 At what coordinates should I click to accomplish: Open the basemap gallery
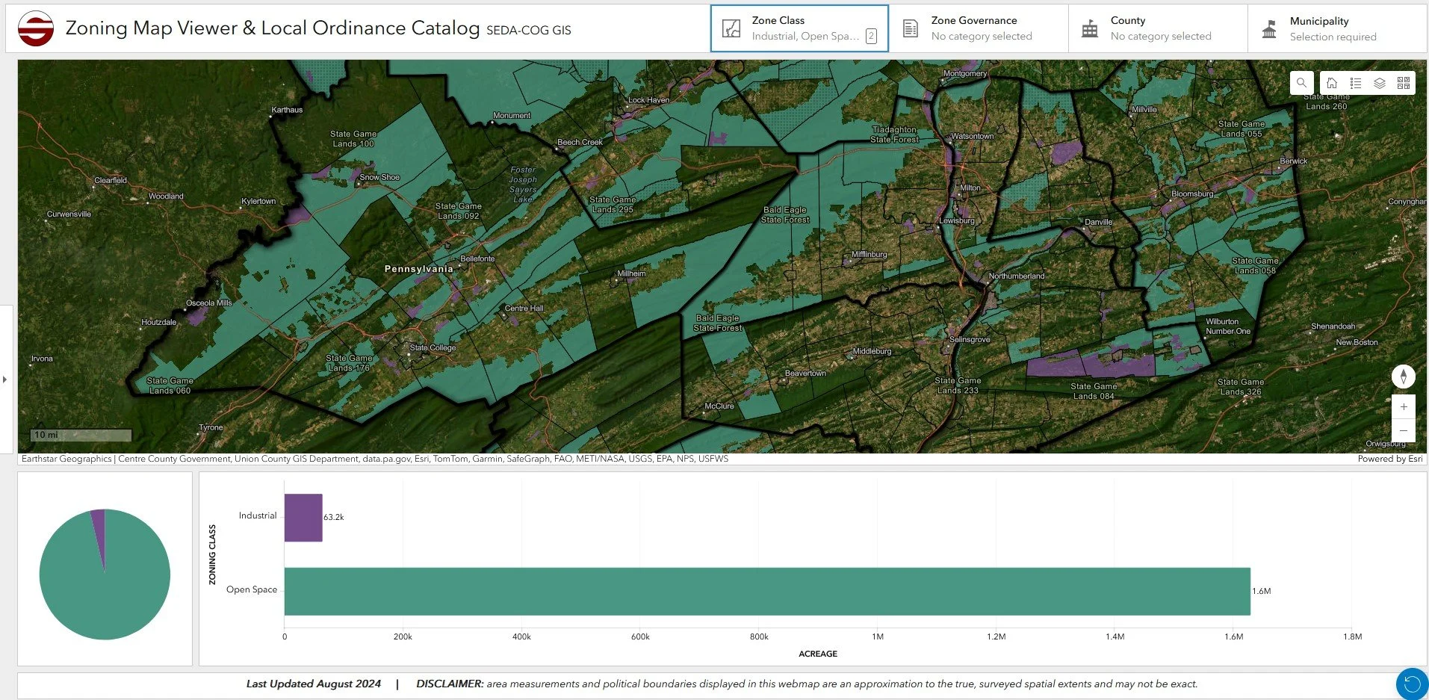[1404, 83]
